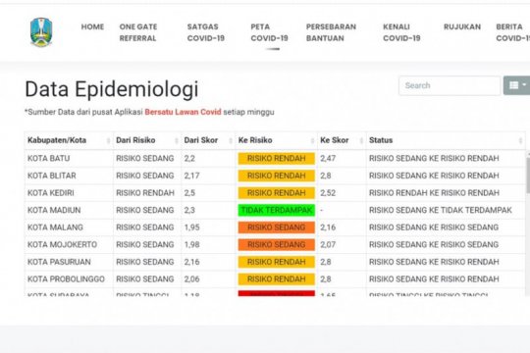
Task: Click KOTA MOJOKERTO orange RISIKO SEDANG badge
Action: tap(277, 244)
